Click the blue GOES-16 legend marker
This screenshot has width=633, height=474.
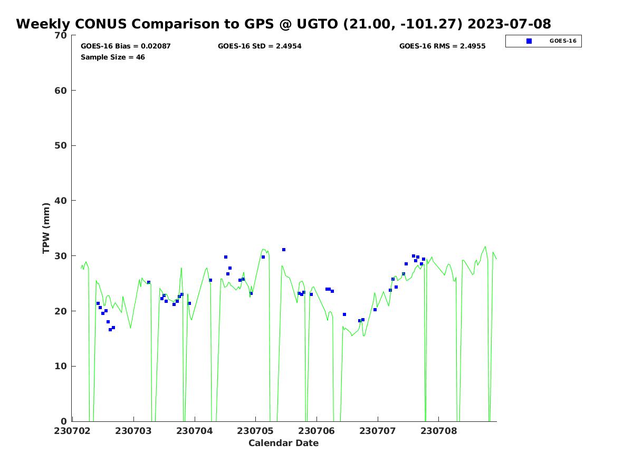click(x=529, y=41)
